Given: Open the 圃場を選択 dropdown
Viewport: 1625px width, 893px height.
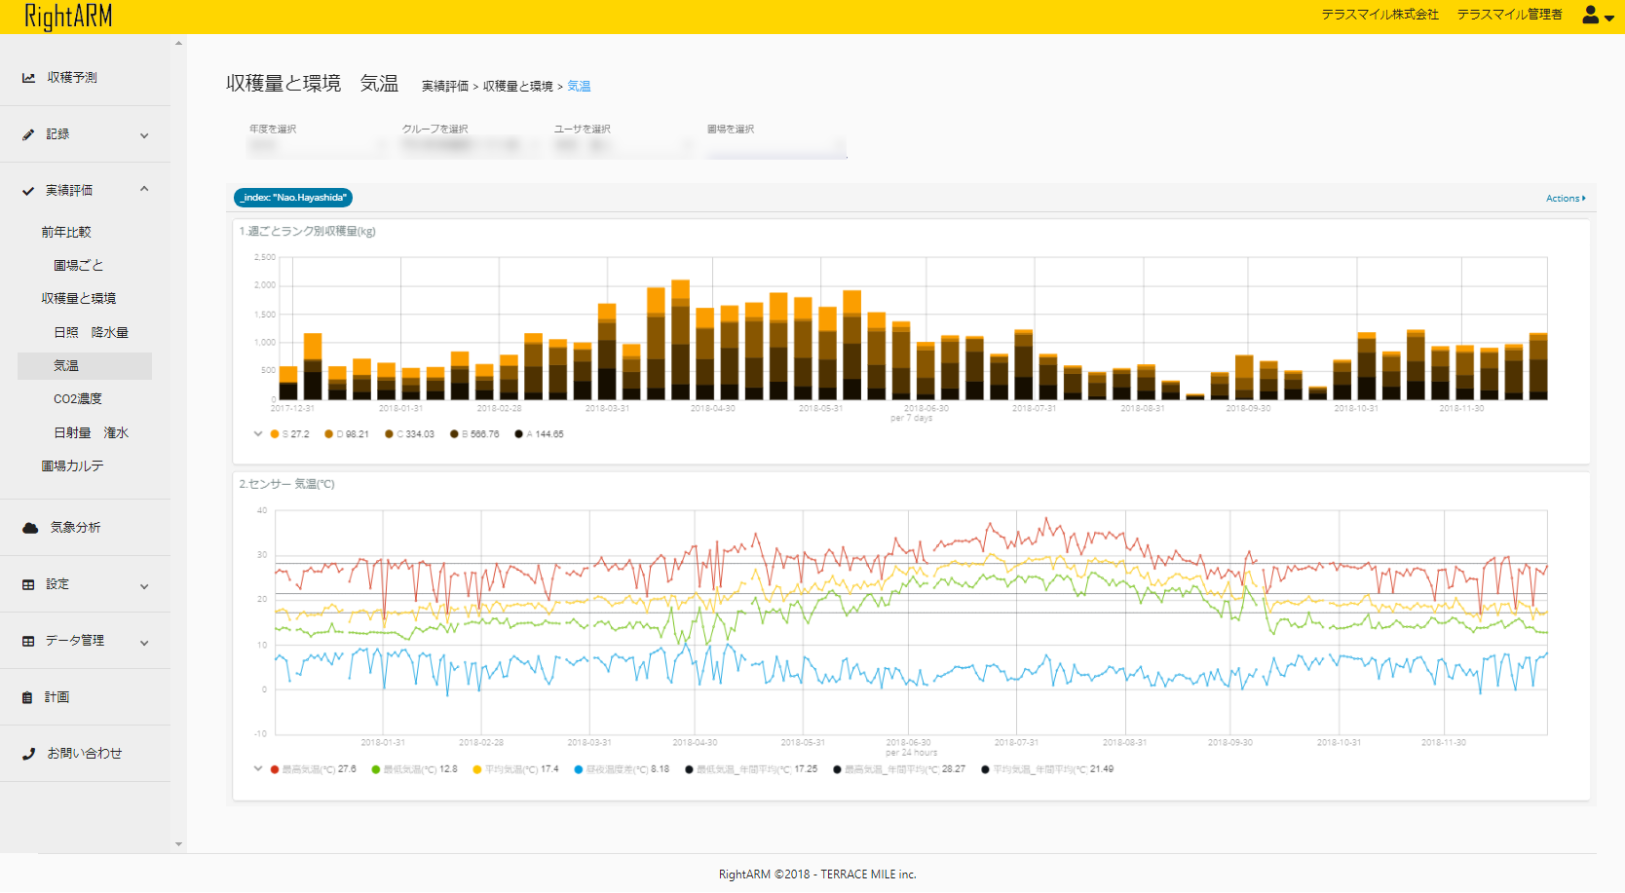Looking at the screenshot, I should (775, 146).
